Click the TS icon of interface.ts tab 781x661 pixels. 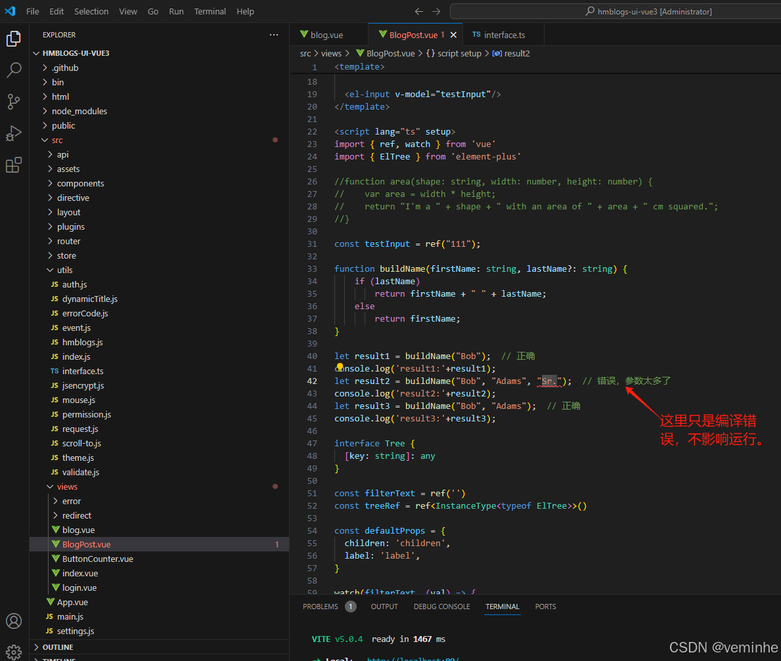tap(477, 34)
